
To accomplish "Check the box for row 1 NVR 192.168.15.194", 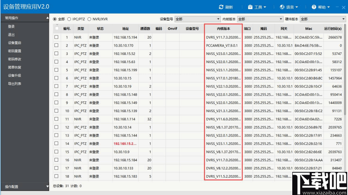I will point(57,37).
